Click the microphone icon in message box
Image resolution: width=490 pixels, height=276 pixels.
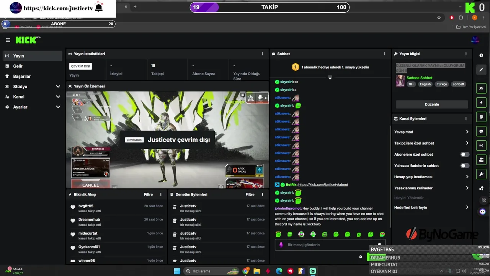point(281,245)
